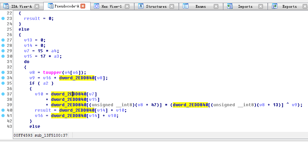Switch to the IDA View-A tab
308x142 pixels.
[x=21, y=6]
